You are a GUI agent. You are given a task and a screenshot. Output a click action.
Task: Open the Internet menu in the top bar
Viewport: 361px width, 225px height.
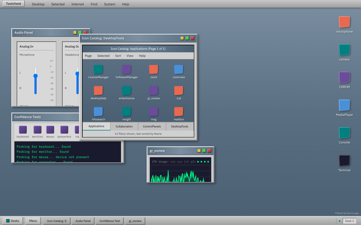[78, 4]
